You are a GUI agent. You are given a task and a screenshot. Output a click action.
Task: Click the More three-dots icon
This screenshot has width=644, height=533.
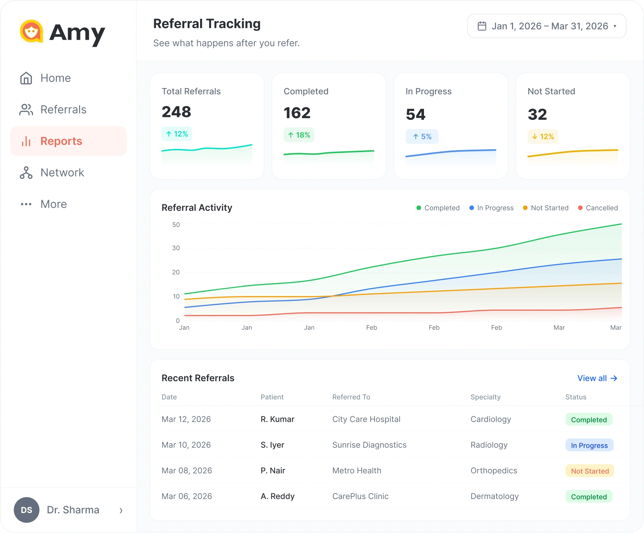26,204
